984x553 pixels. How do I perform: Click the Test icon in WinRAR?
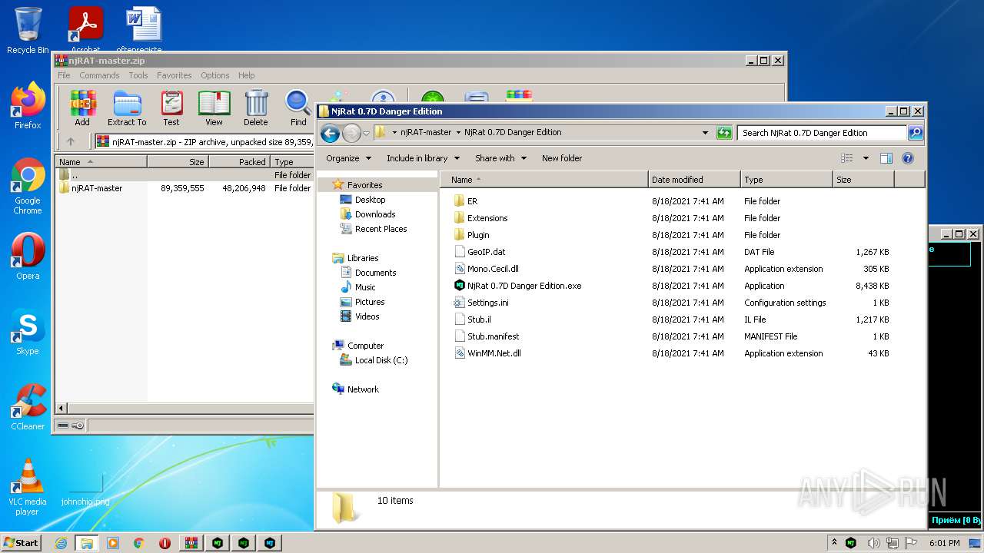click(x=171, y=108)
